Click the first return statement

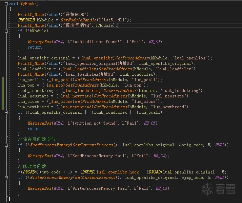35,47
